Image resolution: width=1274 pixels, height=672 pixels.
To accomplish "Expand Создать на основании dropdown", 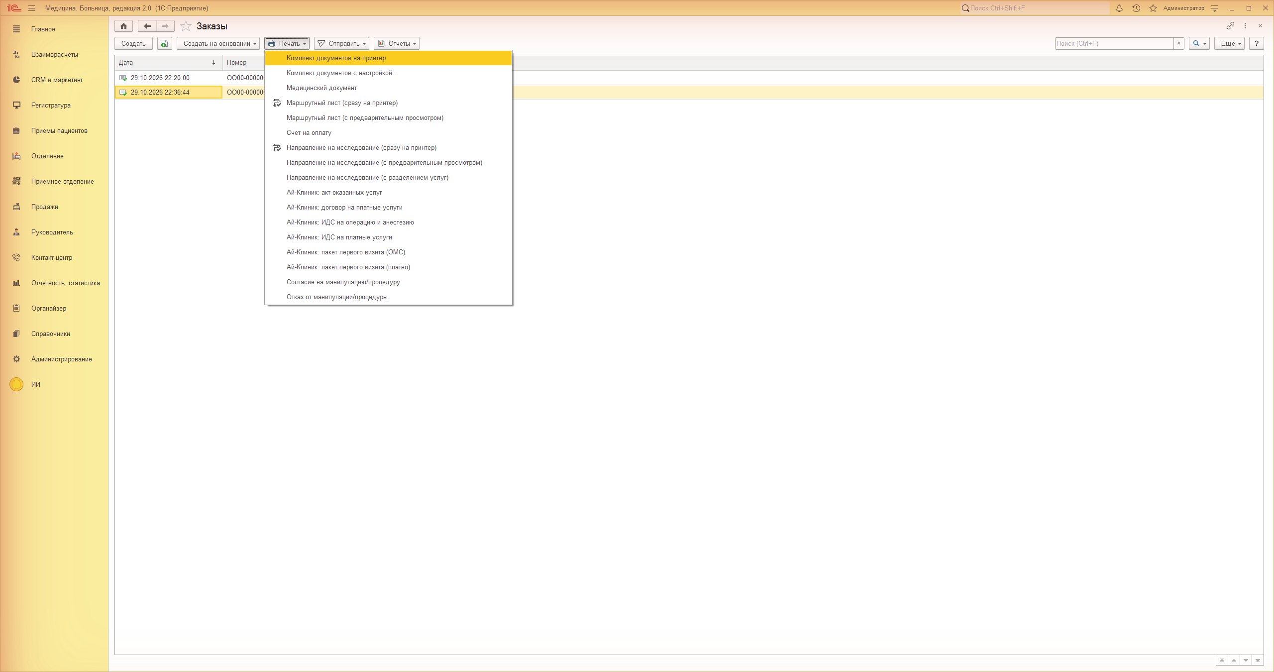I will (x=218, y=44).
